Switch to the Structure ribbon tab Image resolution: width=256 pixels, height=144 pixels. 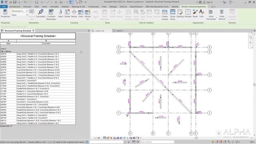point(27,7)
